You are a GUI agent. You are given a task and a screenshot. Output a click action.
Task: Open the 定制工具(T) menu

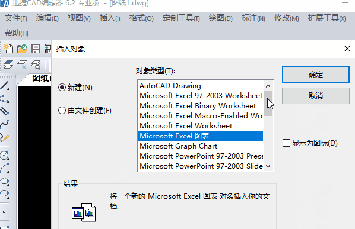tap(181, 18)
